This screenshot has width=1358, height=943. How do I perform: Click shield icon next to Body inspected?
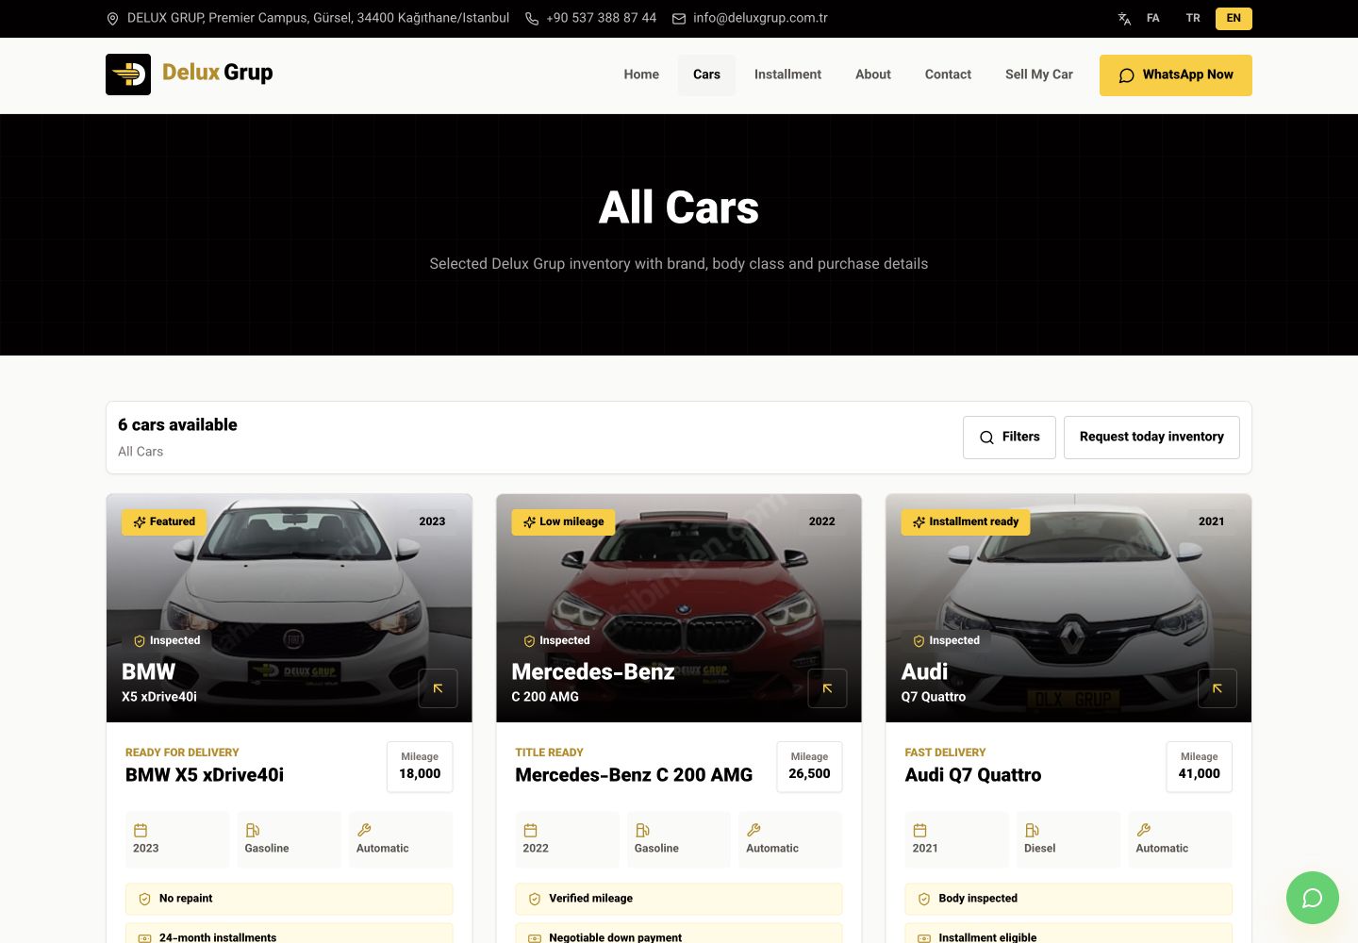924,900
